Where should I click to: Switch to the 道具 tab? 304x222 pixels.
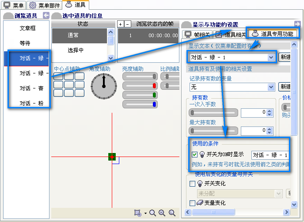click(x=76, y=5)
